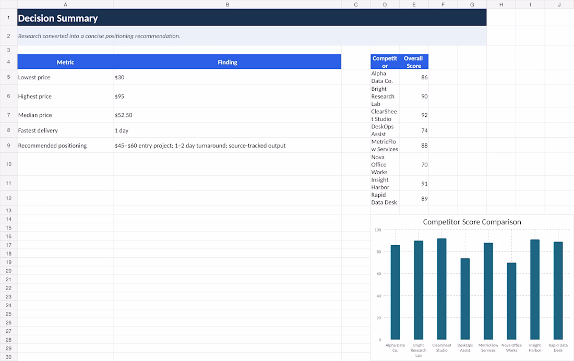Click the "Median price" cell
The height and width of the screenshot is (361, 574).
pyautogui.click(x=66, y=115)
